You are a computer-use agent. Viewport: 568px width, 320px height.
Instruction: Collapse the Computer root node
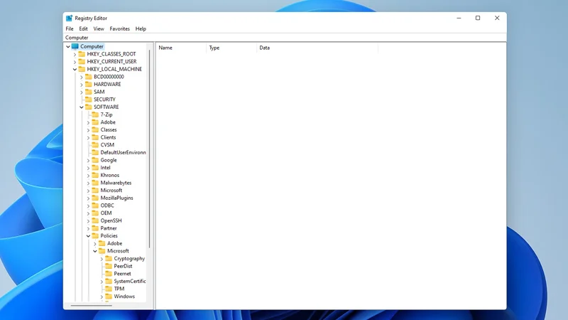(68, 46)
